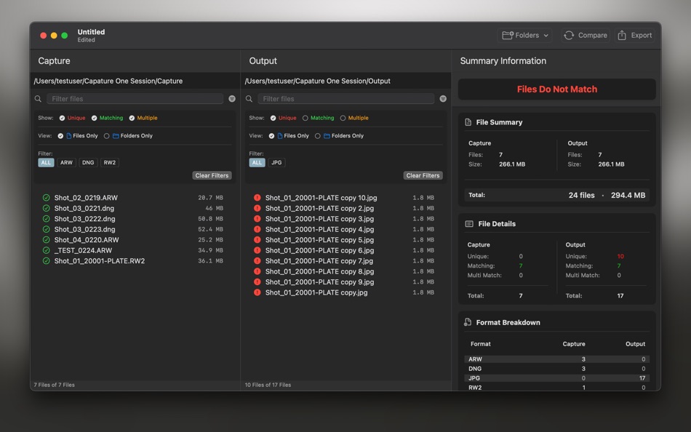Select the JPG filter in the Output panel
This screenshot has height=432, width=691.
pyautogui.click(x=278, y=162)
